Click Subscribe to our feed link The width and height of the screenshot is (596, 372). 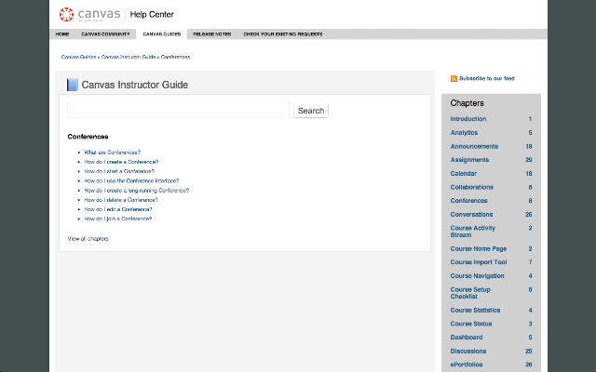coord(487,78)
